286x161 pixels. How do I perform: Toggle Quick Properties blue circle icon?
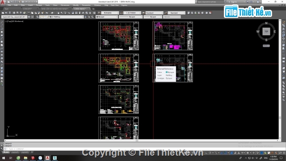coord(261,153)
